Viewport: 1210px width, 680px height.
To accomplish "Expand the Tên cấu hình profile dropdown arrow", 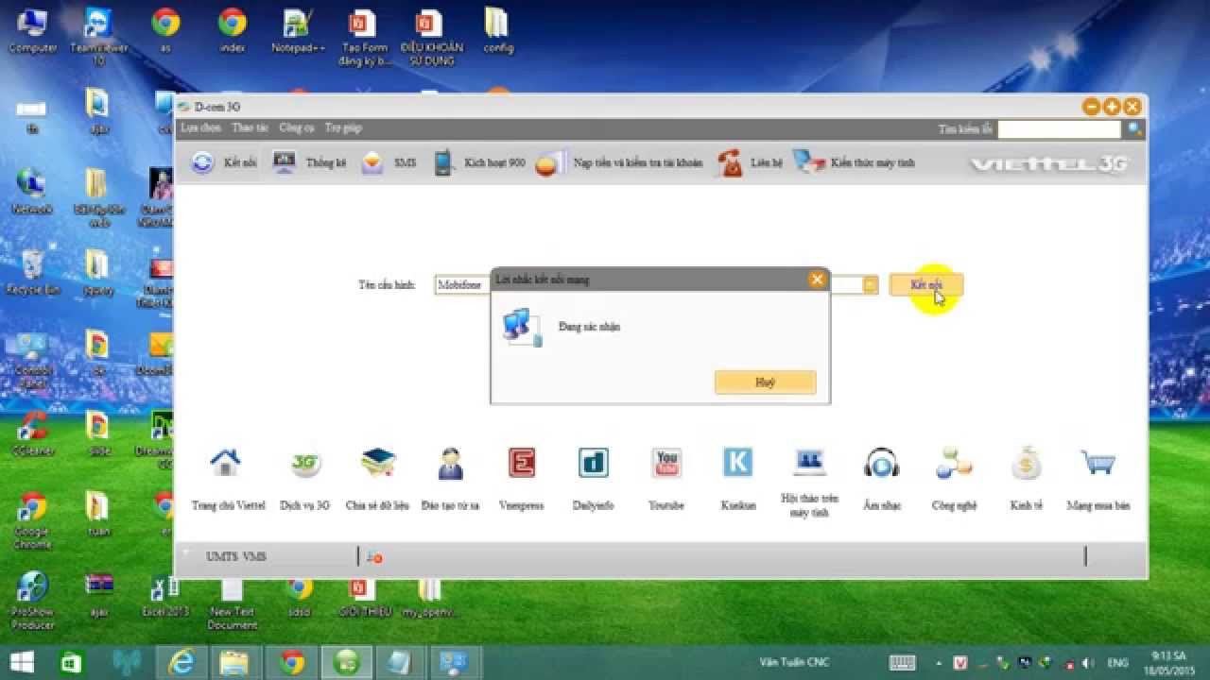I will 871,285.
